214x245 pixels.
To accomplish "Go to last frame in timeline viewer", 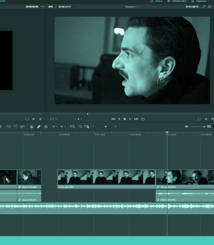I will click(136, 119).
